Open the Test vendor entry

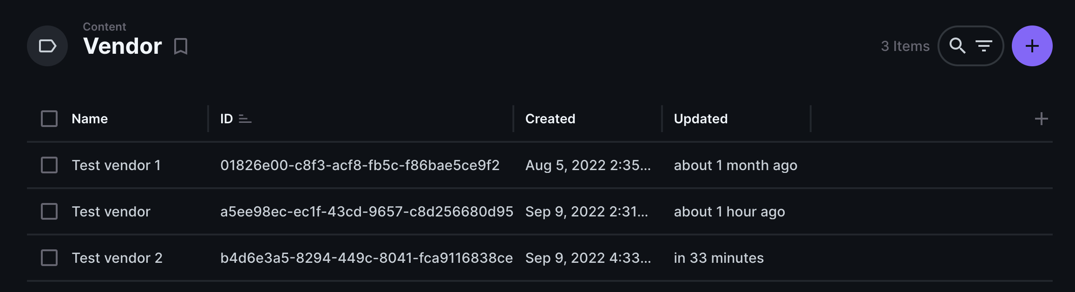click(x=111, y=211)
